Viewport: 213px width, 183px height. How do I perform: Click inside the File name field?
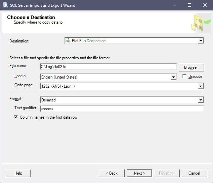[108, 67]
